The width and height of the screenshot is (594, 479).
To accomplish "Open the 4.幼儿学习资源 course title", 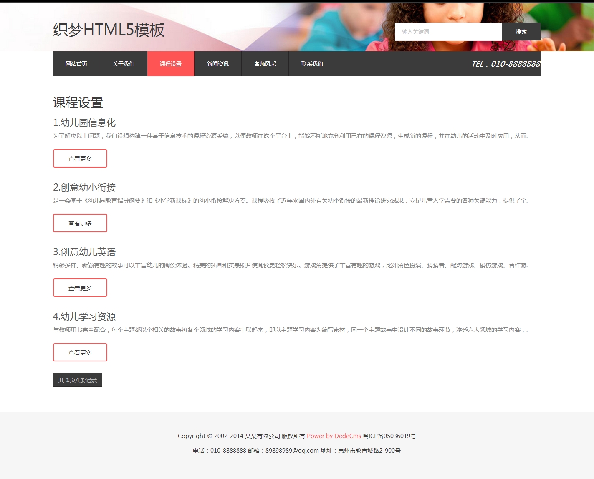I will [x=84, y=316].
